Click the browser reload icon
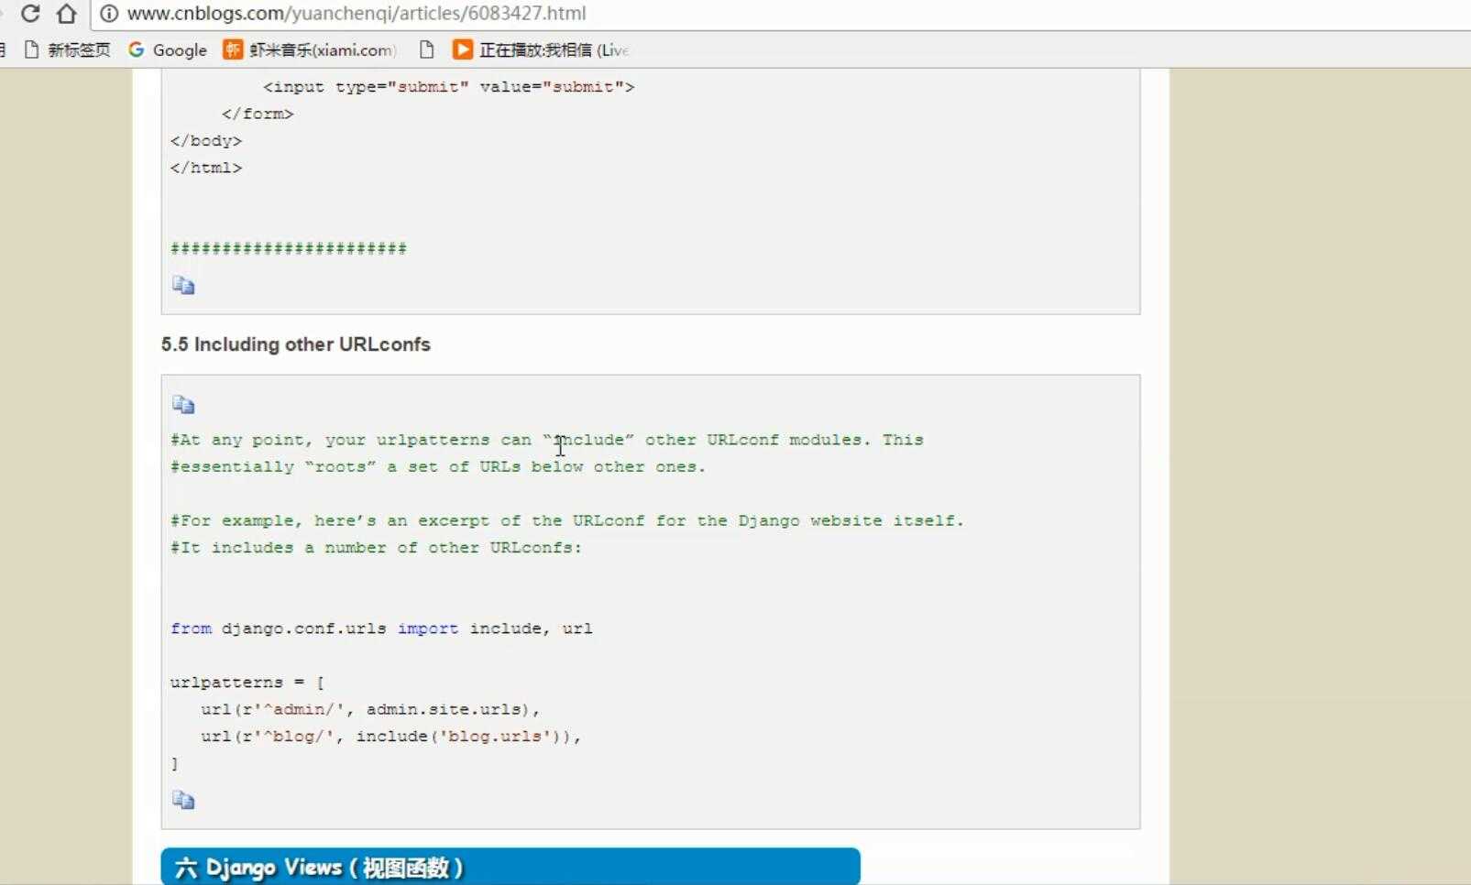Screen dimensions: 1471x885 30,13
